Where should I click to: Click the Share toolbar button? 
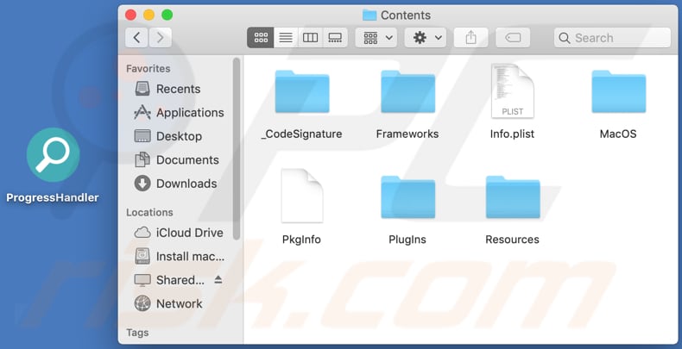(x=470, y=38)
